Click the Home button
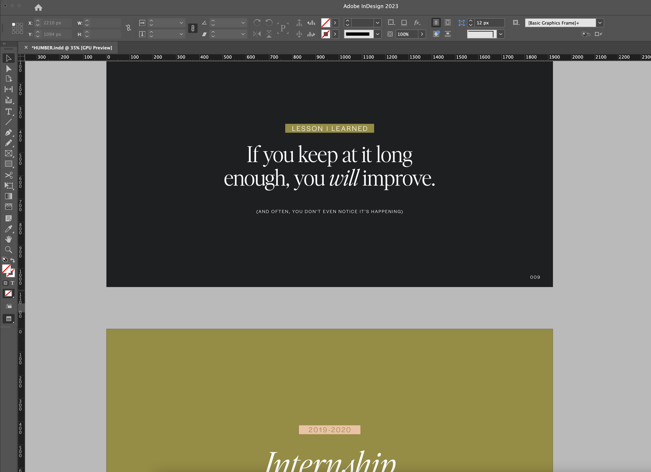Image resolution: width=651 pixels, height=472 pixels. (x=38, y=8)
